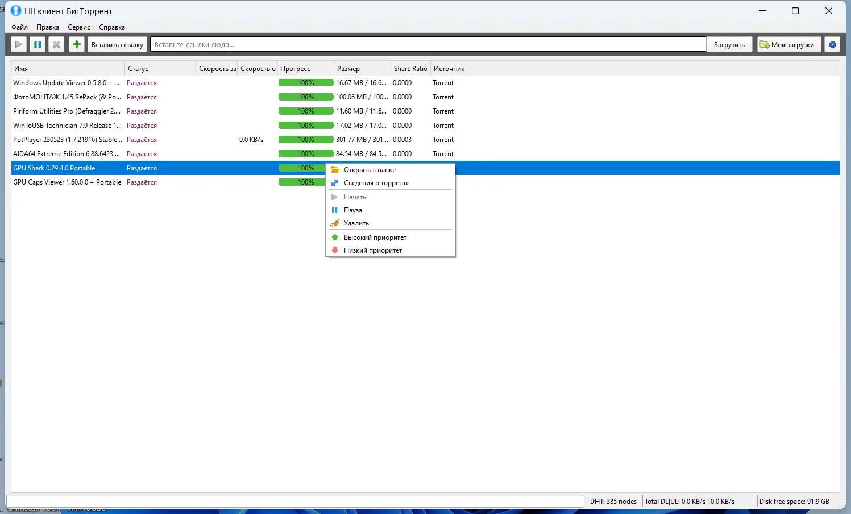Open Мои загрузки
The width and height of the screenshot is (851, 514).
tap(789, 44)
